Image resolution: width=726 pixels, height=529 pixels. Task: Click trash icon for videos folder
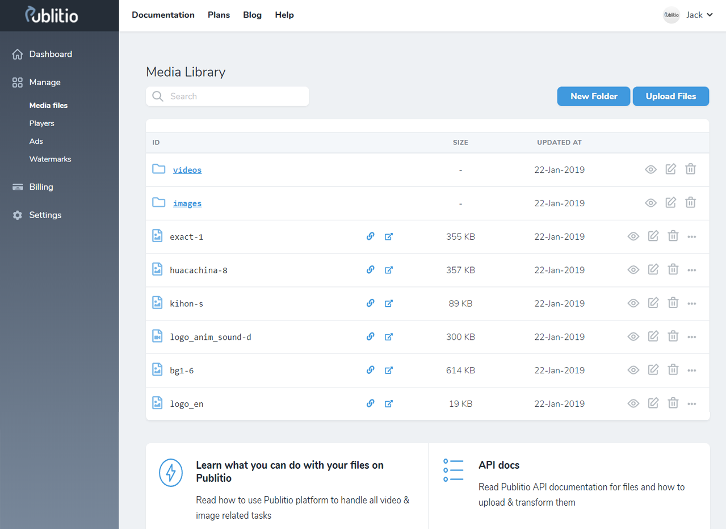690,169
